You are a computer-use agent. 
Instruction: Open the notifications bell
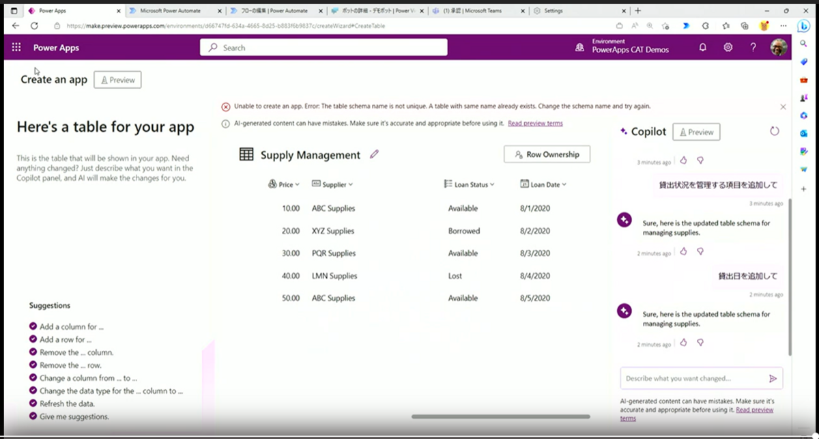(703, 48)
